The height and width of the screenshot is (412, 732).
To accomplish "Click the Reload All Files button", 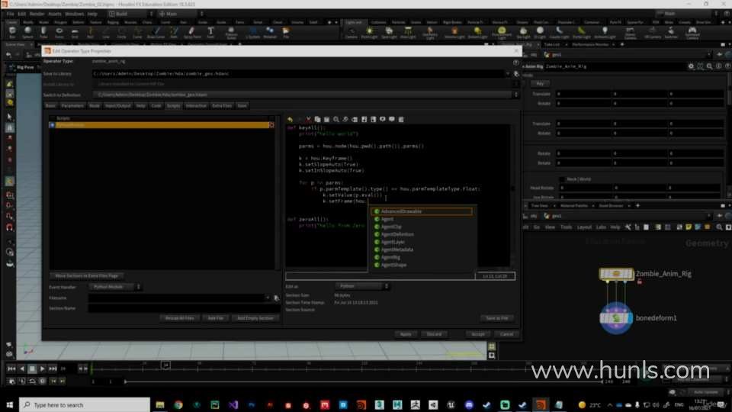I will click(x=179, y=319).
